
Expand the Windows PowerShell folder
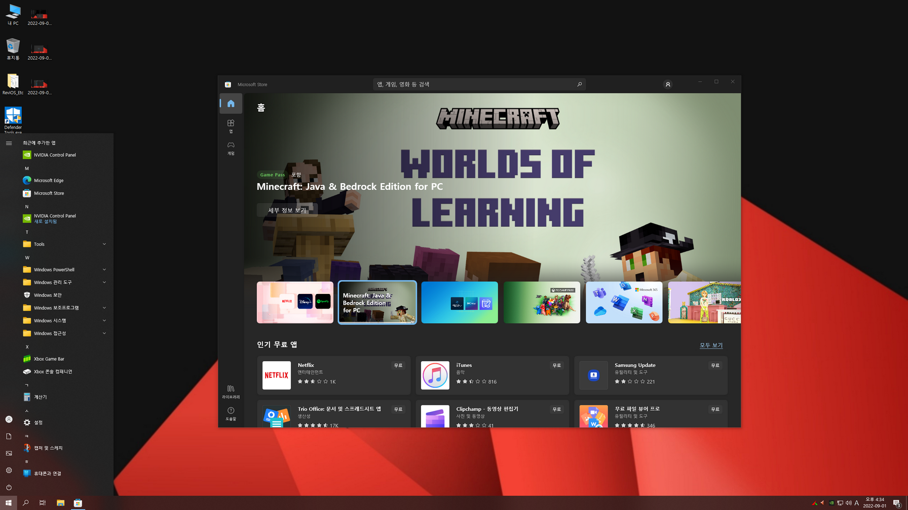65,270
